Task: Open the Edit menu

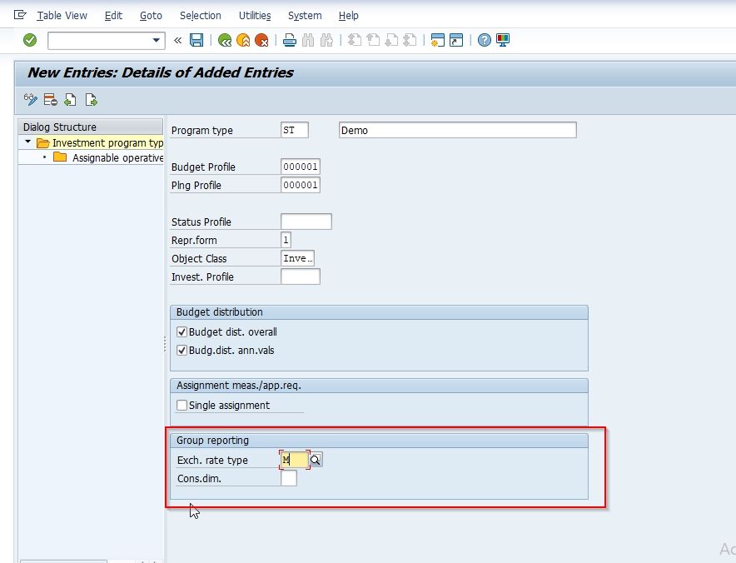Action: pos(113,16)
